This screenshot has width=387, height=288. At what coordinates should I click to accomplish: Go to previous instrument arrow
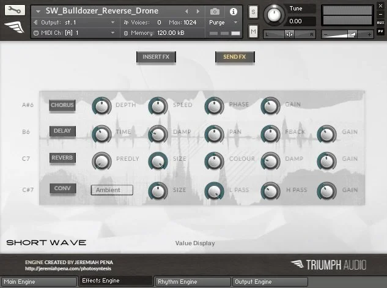click(186, 12)
